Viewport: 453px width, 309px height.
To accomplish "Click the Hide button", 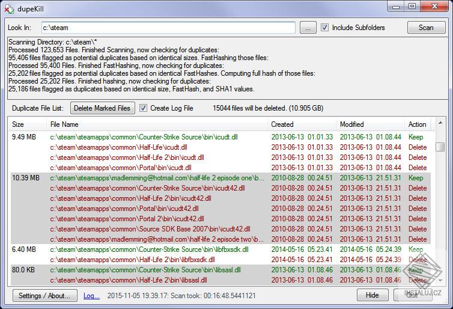I will coord(372,295).
